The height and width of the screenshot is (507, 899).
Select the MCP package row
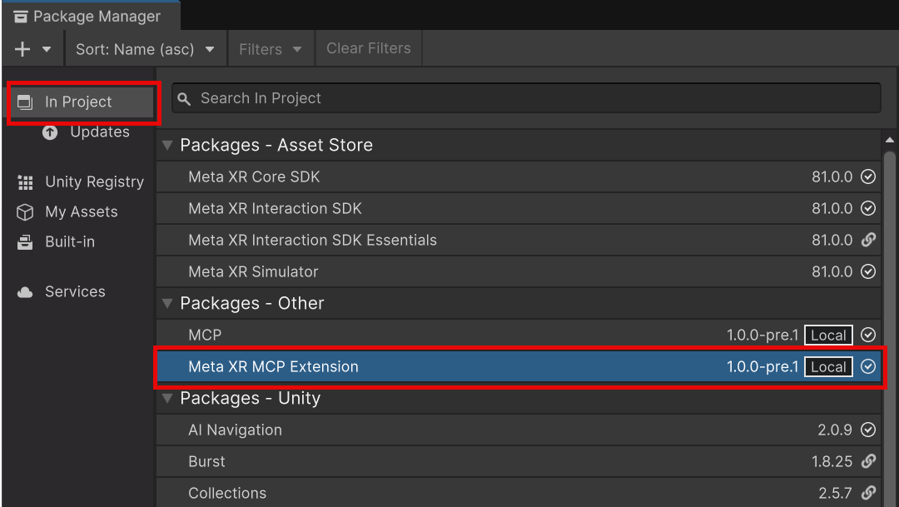click(519, 335)
